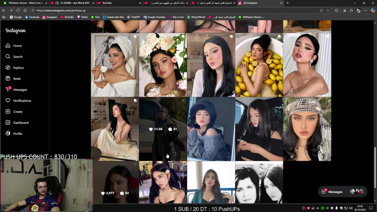Open ChatGPT bookmark

click(133, 17)
